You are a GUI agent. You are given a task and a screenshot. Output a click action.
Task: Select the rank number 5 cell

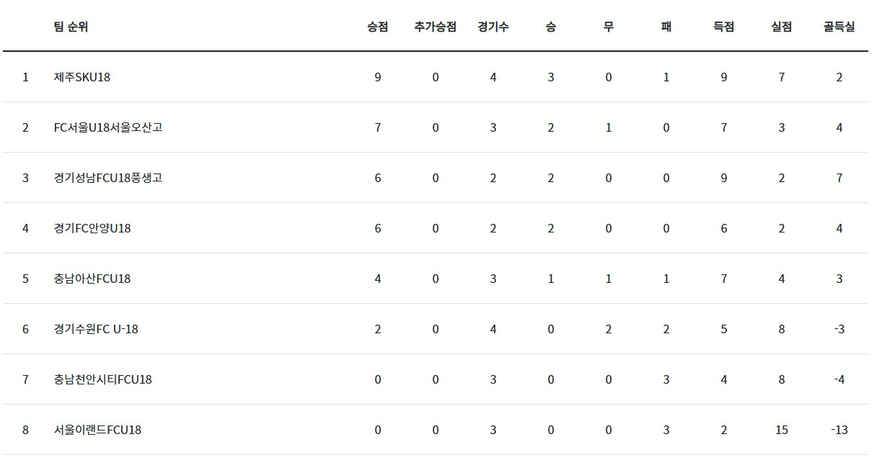(25, 279)
